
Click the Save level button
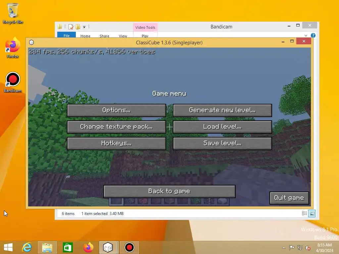tap(222, 144)
